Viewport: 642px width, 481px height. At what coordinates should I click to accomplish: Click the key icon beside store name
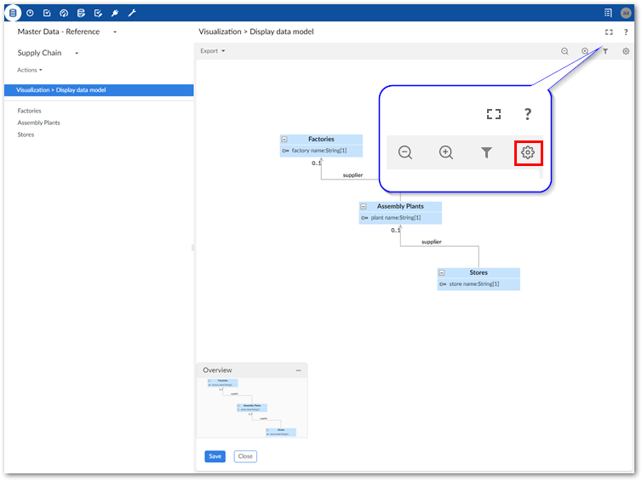pos(443,284)
